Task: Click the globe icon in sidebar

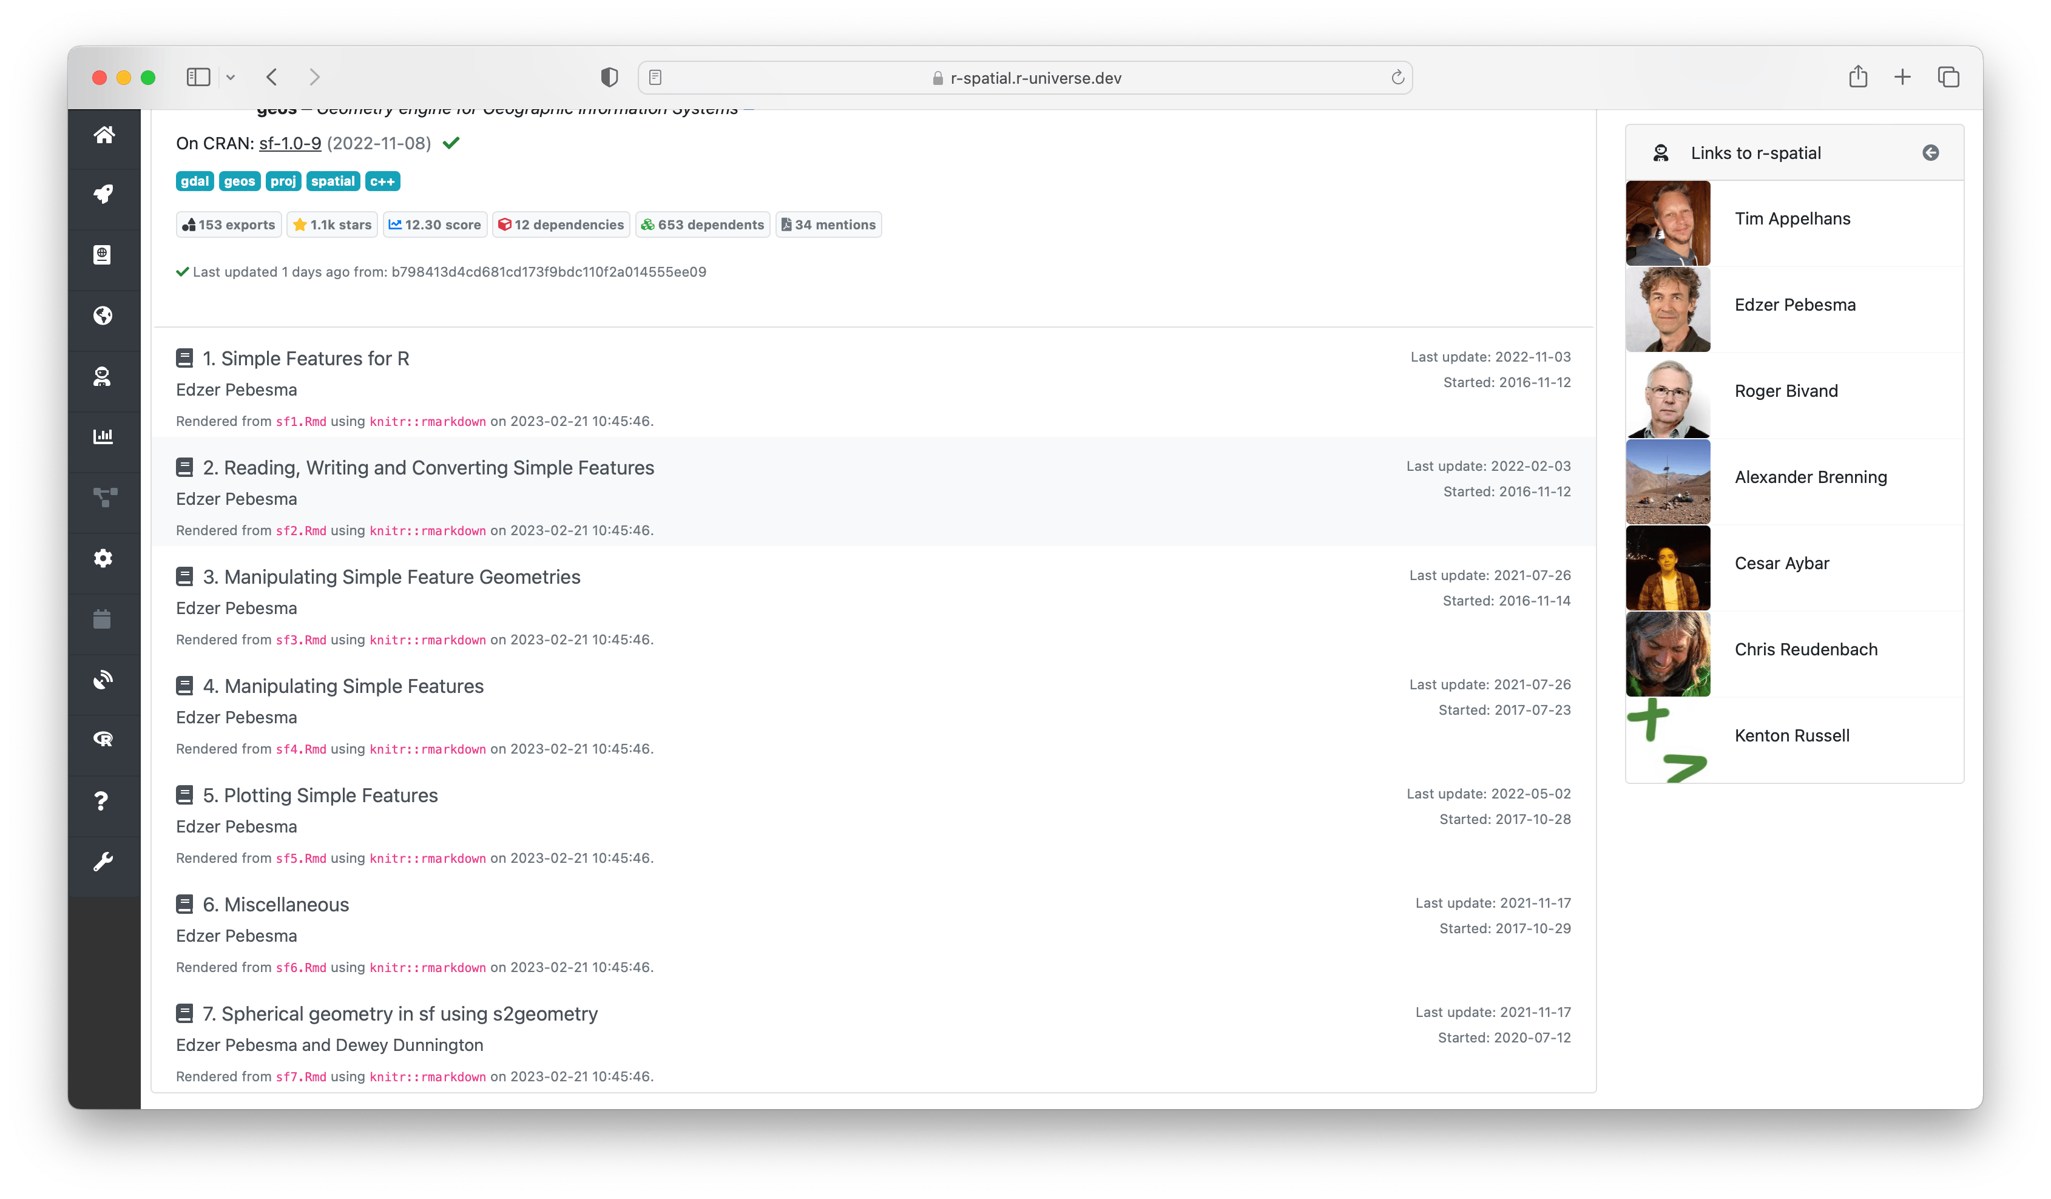Action: (103, 316)
